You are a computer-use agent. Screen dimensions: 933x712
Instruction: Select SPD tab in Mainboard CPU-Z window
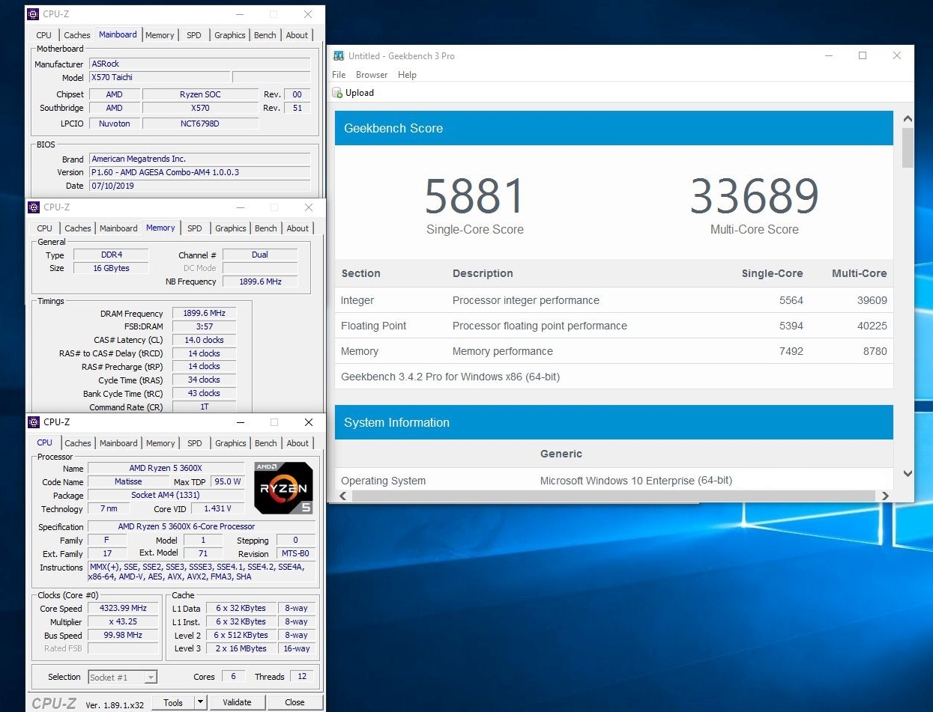[194, 35]
